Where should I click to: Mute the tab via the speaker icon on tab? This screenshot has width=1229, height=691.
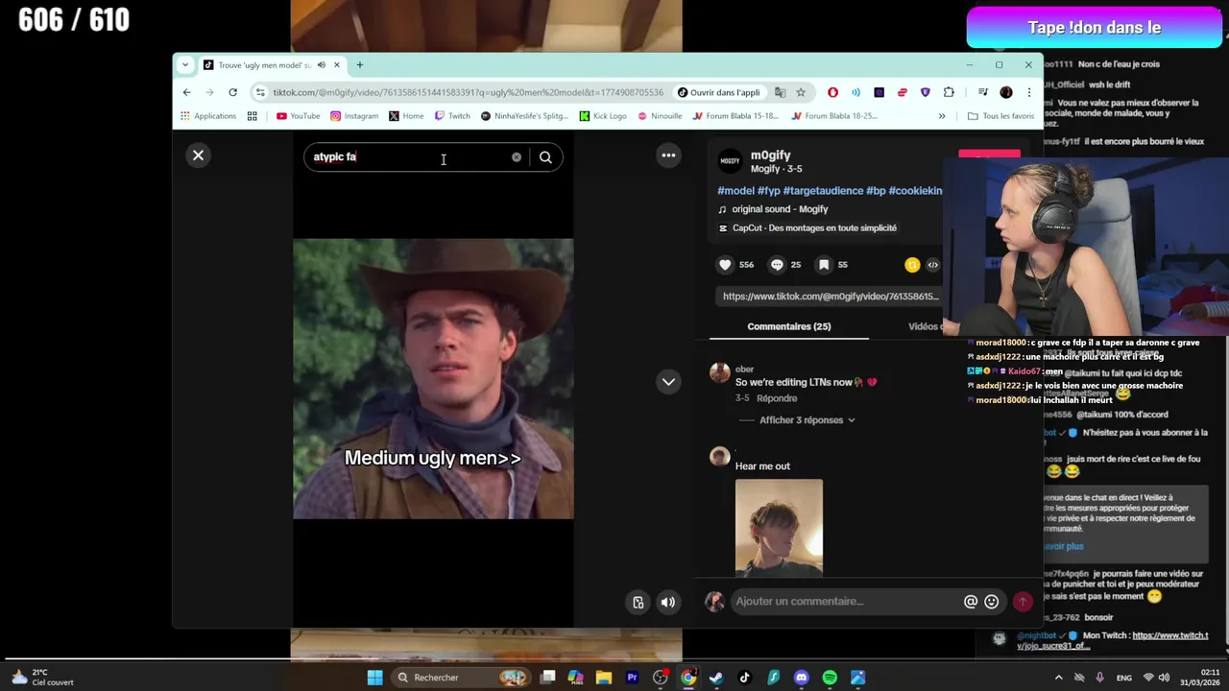pos(322,65)
